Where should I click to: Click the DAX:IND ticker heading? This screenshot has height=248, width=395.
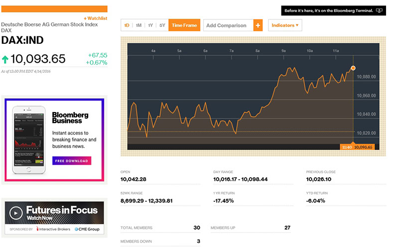coord(22,40)
